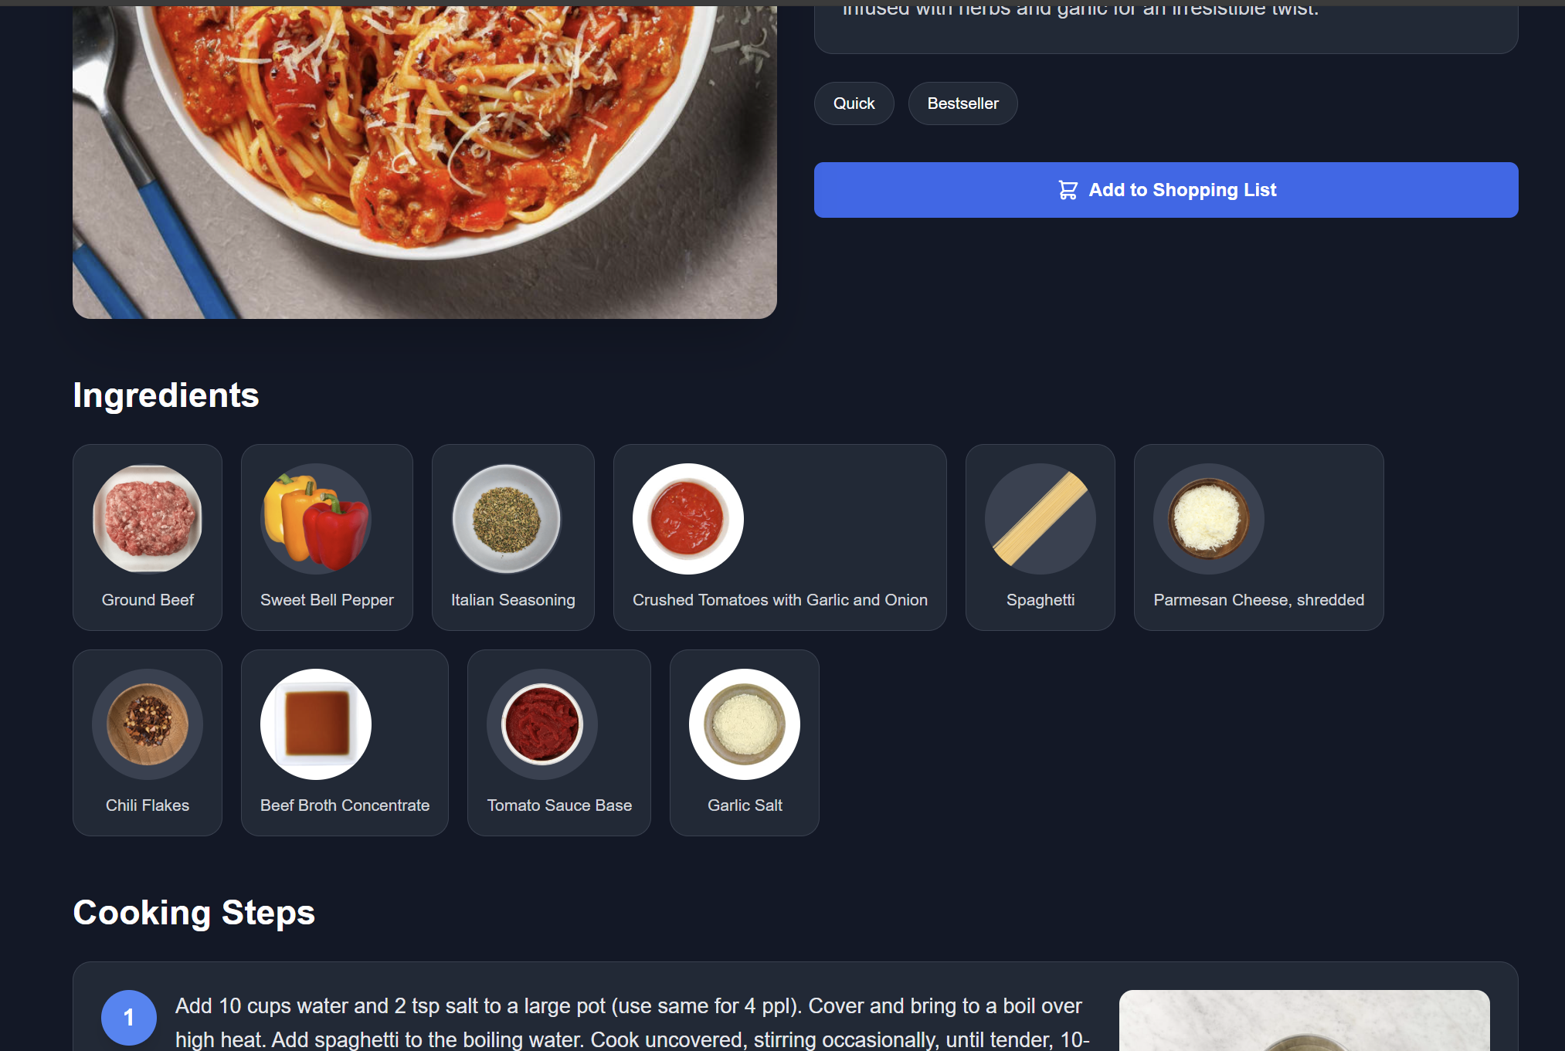This screenshot has height=1051, width=1565.
Task: Open the step 1 cooking photo
Action: (1304, 1020)
